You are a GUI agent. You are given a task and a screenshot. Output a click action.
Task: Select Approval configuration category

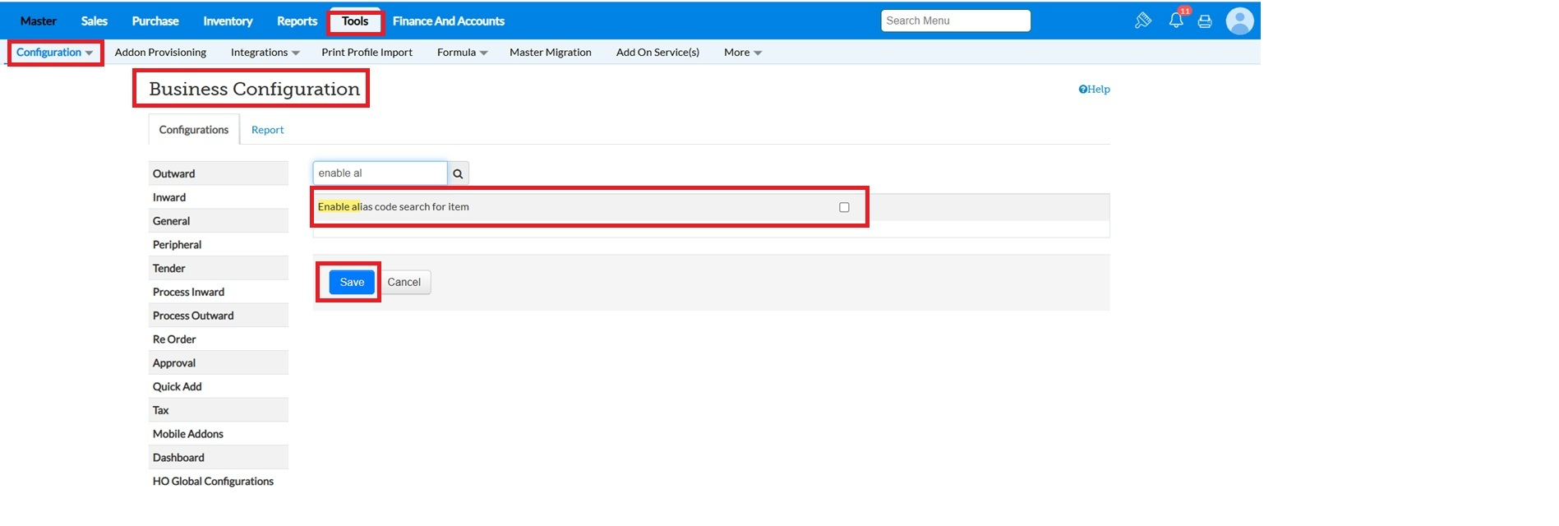(x=219, y=362)
